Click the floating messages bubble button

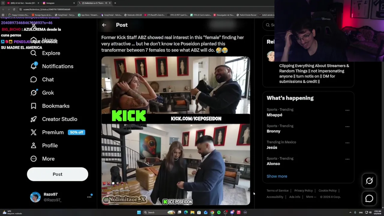tap(369, 199)
